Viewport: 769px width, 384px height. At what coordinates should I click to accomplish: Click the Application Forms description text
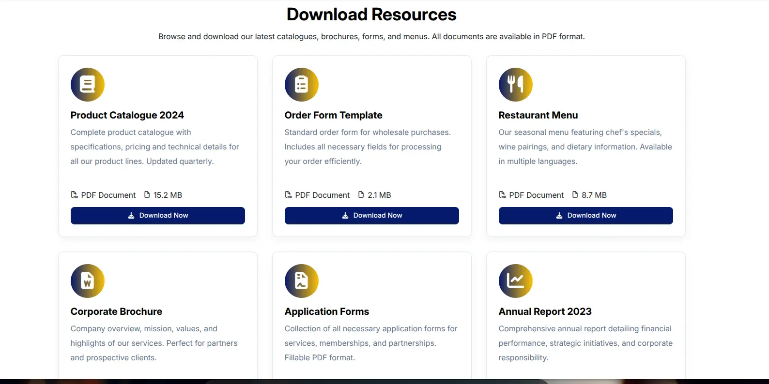click(371, 343)
